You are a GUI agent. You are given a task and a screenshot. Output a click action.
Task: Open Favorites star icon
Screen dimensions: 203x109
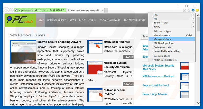189,10
